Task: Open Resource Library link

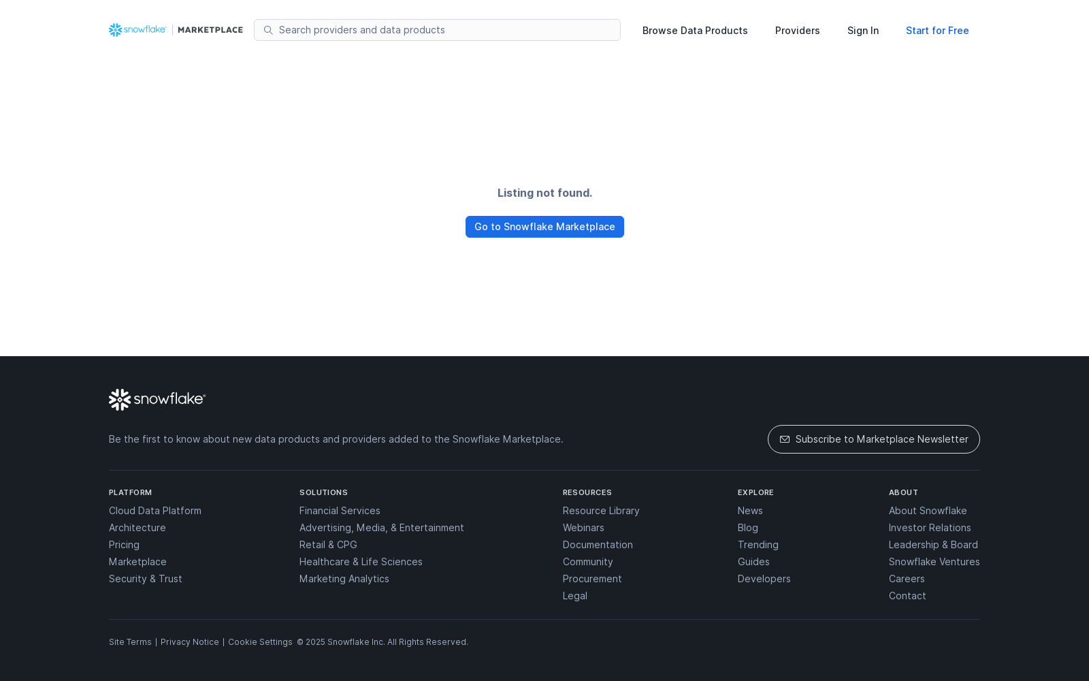Action: click(601, 511)
